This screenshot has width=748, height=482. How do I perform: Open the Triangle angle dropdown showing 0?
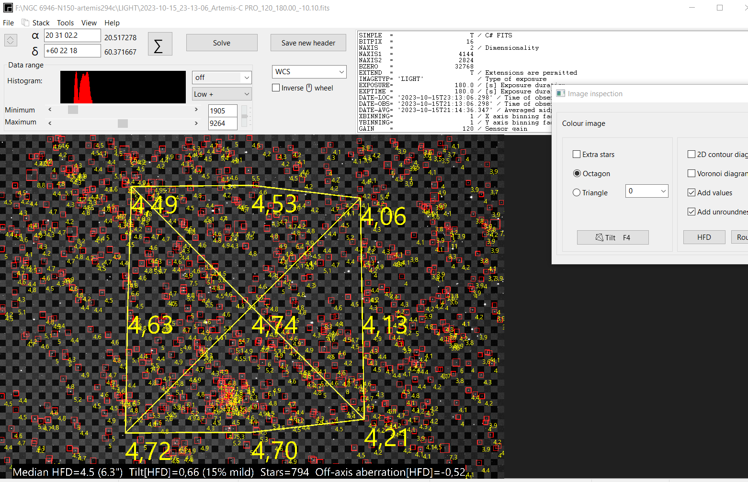click(646, 191)
